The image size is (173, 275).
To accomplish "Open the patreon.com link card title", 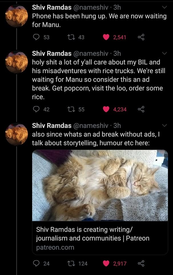I will [x=92, y=234].
